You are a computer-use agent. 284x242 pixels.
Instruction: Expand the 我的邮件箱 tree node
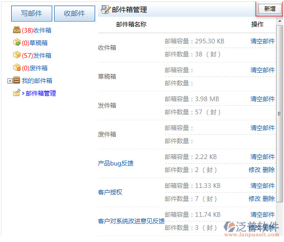tap(10, 81)
